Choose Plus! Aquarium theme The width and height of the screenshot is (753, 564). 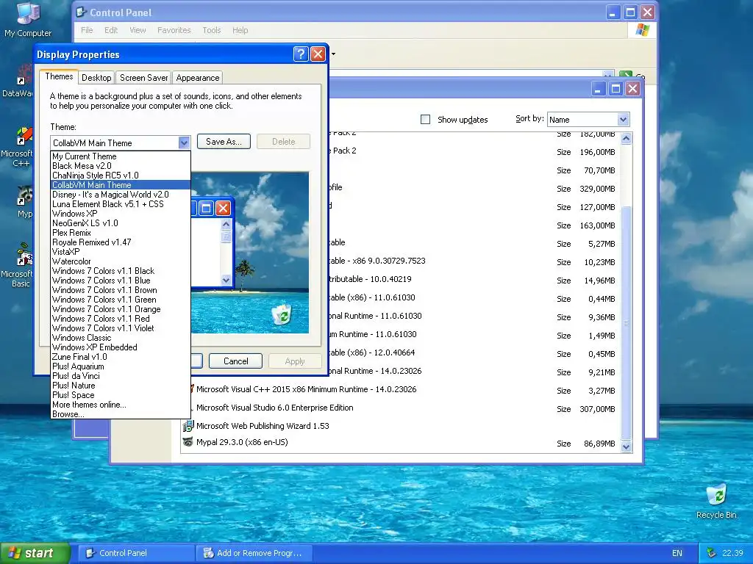[x=121, y=366]
